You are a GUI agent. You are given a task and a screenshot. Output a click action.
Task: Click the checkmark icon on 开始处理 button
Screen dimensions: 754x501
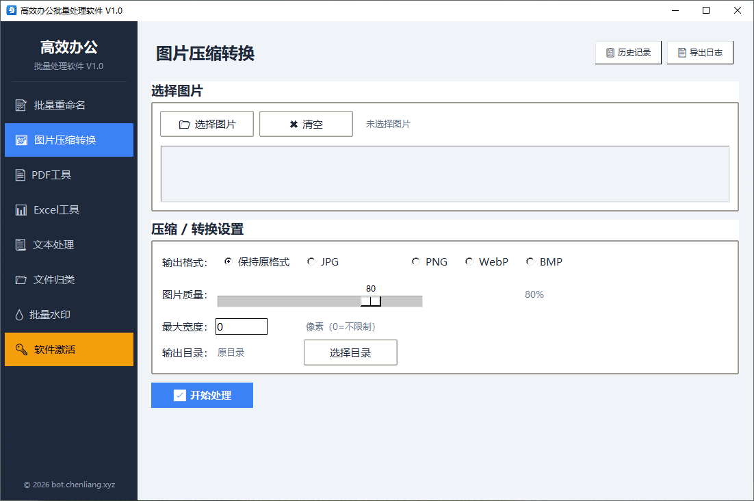(x=179, y=395)
